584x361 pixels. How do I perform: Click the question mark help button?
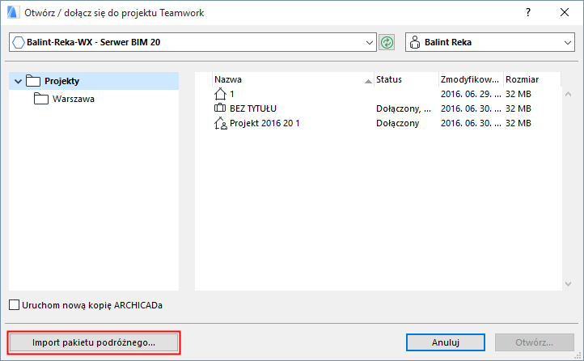[528, 13]
